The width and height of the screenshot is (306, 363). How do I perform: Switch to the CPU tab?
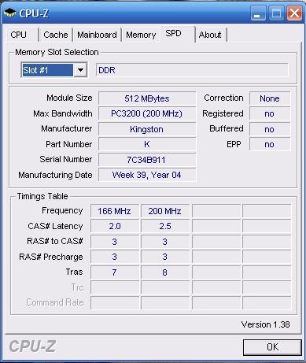click(21, 35)
